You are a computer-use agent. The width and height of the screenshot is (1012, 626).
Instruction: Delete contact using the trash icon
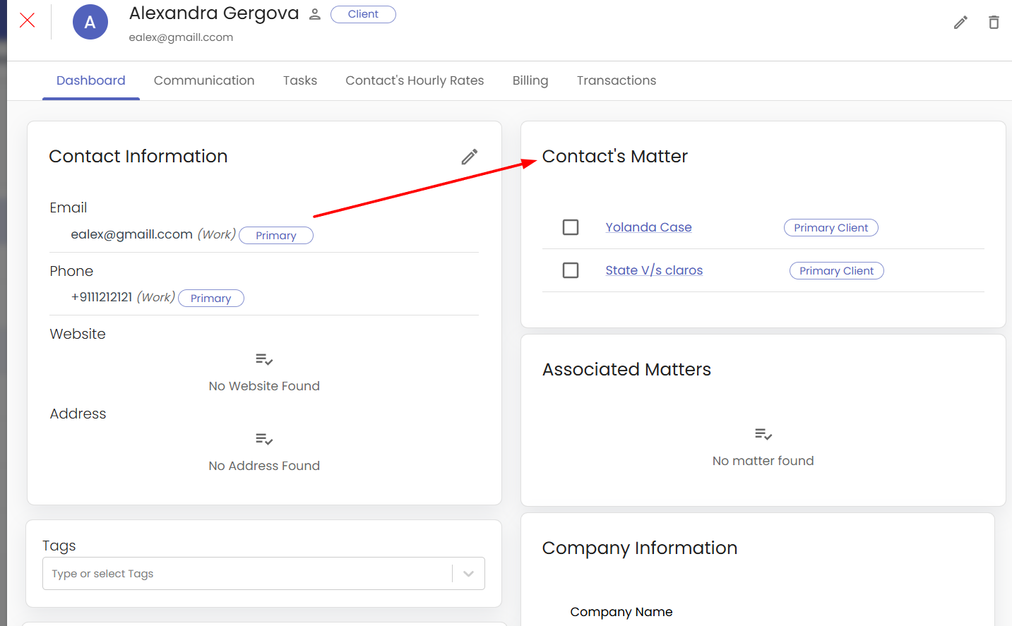click(994, 23)
